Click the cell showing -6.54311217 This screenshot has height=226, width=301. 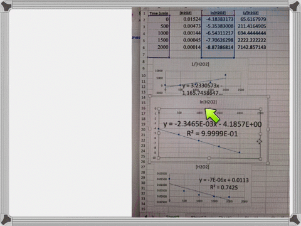(x=218, y=33)
